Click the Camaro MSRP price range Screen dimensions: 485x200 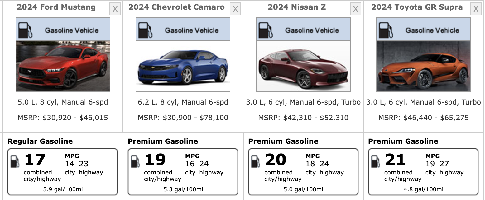click(x=183, y=118)
